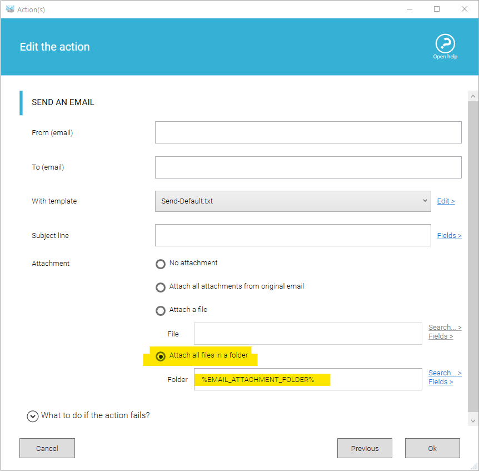Screen dimensions: 479x471
Task: Close the Action(s) dialog window
Action: click(465, 9)
